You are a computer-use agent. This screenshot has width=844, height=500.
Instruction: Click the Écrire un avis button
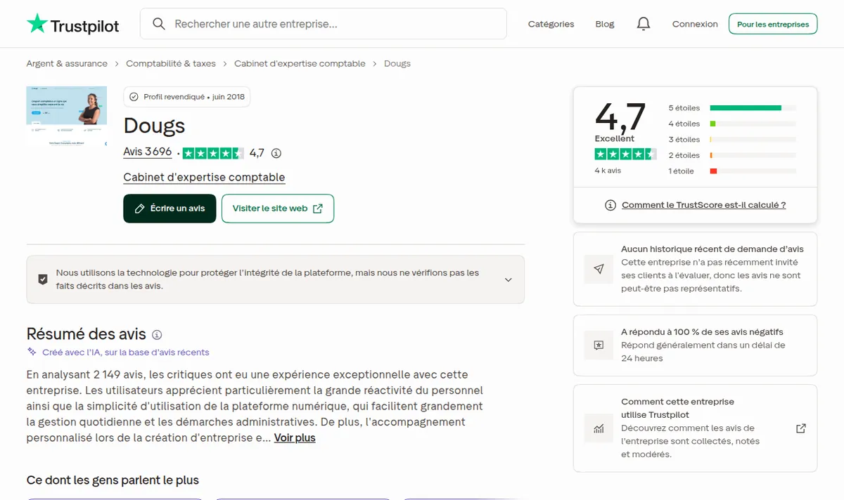[x=170, y=209]
